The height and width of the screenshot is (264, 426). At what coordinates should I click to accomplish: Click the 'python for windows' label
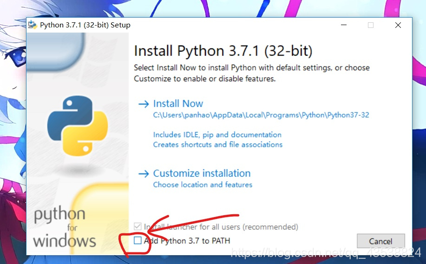pos(65,227)
